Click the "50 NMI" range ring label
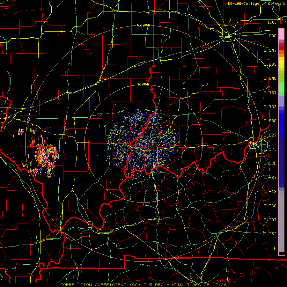The width and height of the screenshot is (287, 287). click(143, 85)
